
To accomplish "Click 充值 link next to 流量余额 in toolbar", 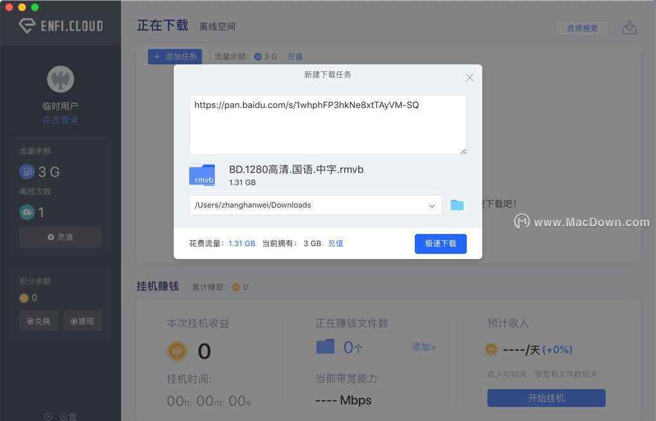I will coord(295,57).
